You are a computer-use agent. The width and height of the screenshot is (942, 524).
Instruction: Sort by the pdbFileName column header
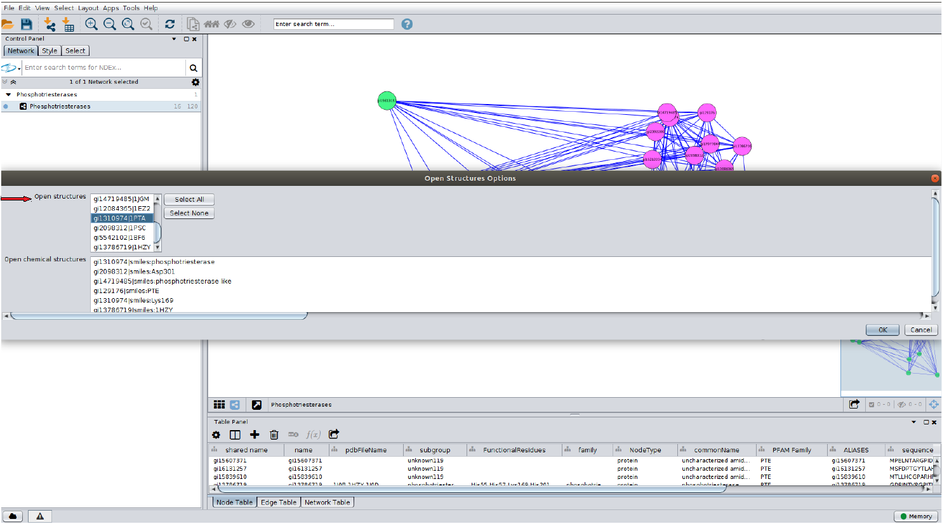click(x=366, y=450)
